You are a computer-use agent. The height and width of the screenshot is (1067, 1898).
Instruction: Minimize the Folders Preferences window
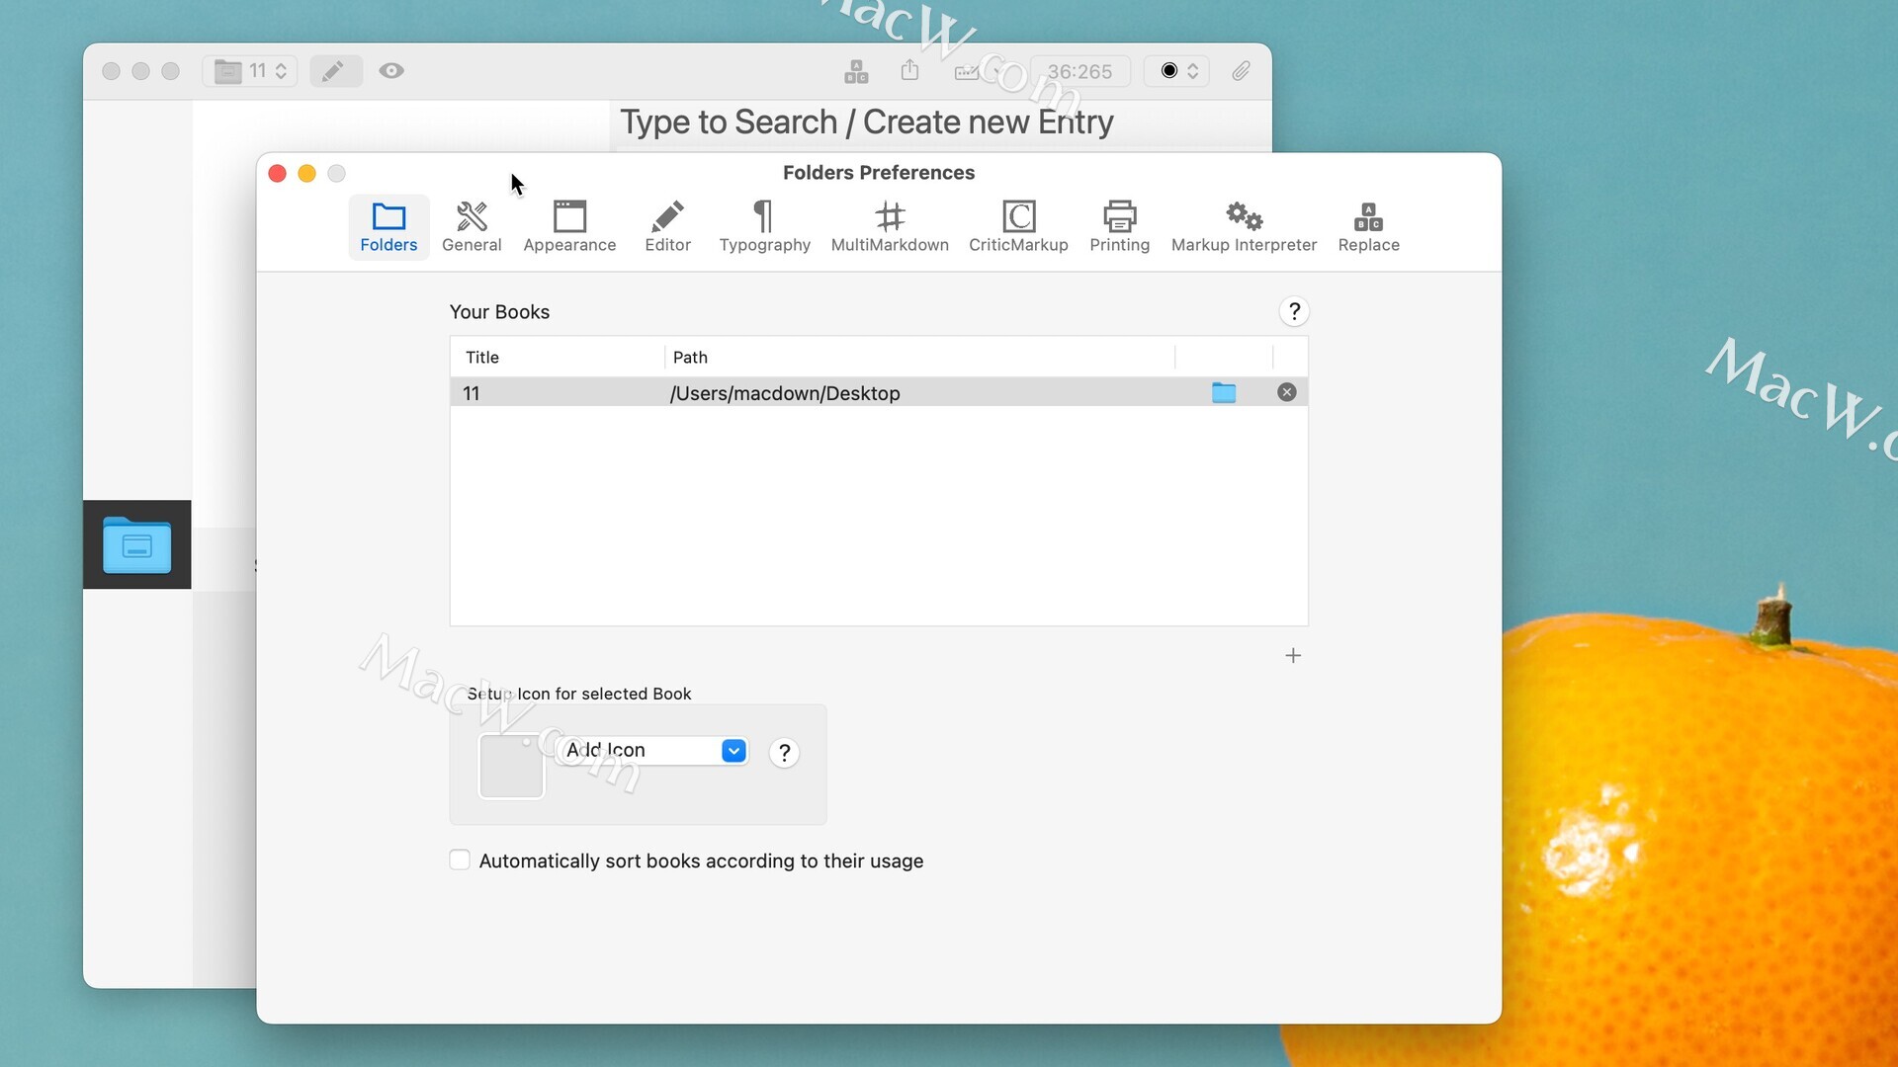coord(307,174)
